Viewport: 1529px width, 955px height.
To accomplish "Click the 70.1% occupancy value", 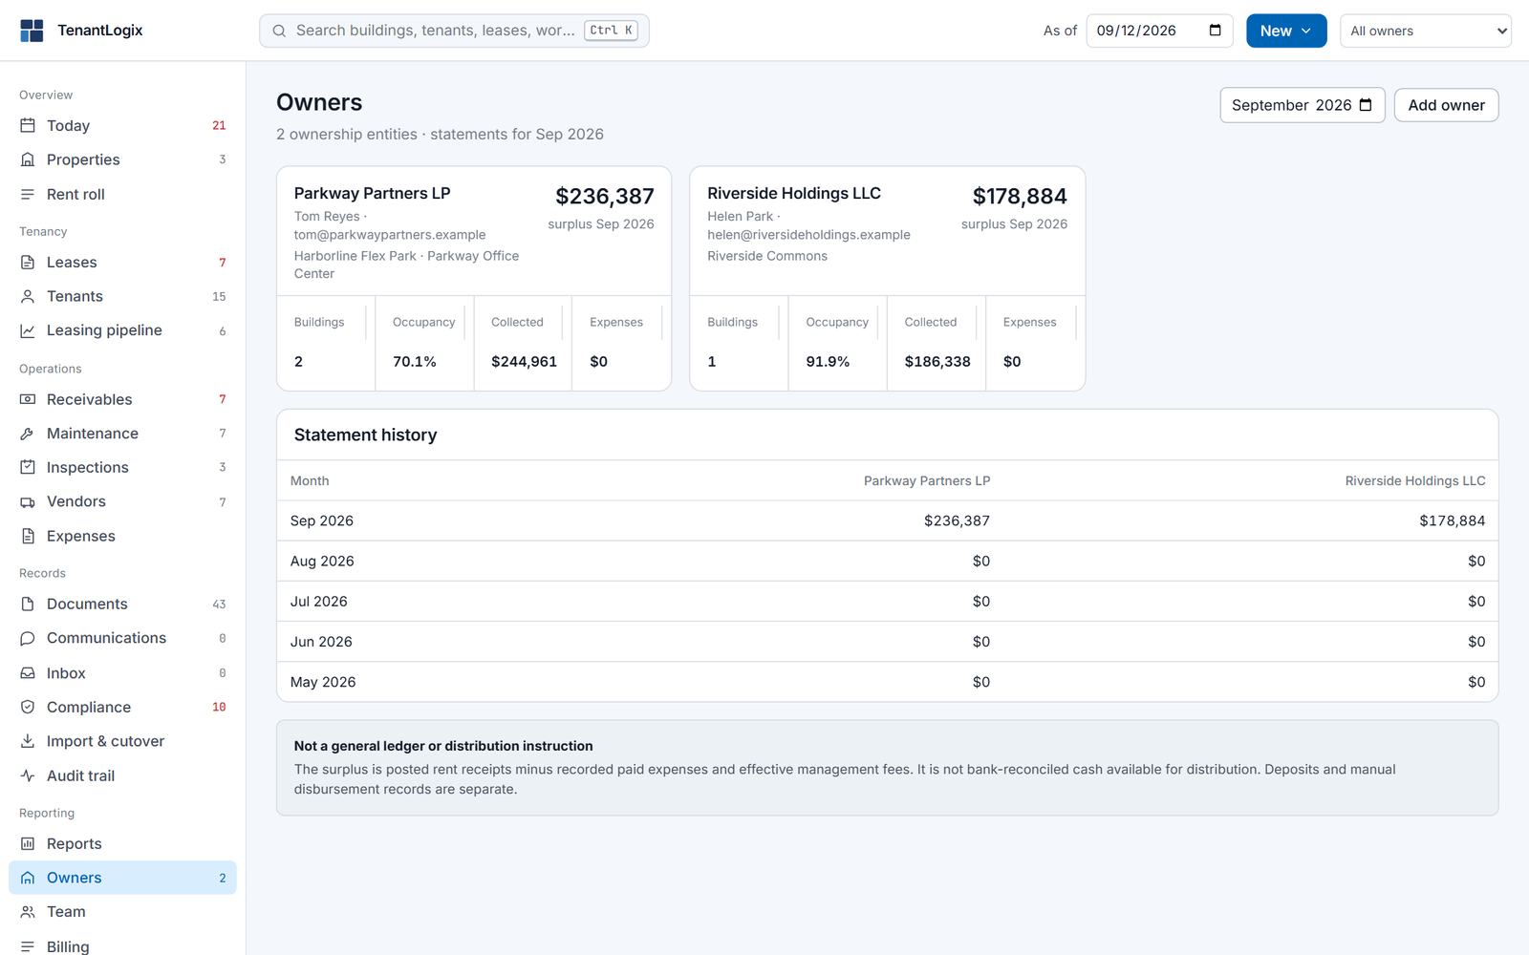I will [x=415, y=361].
